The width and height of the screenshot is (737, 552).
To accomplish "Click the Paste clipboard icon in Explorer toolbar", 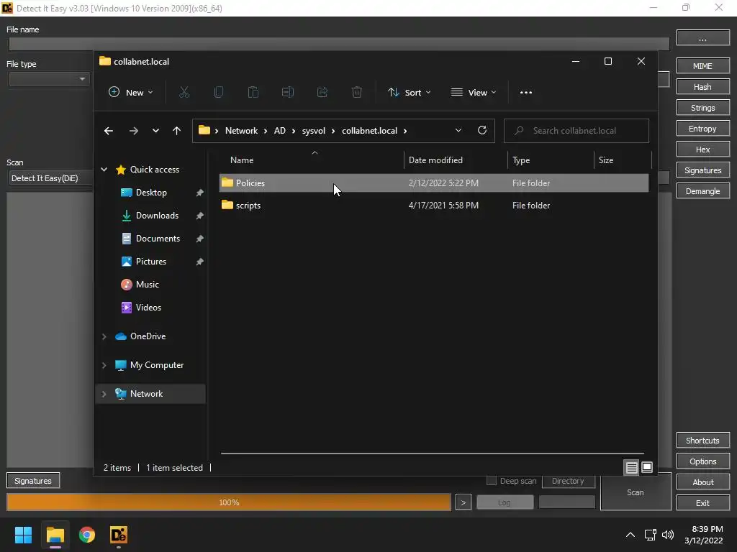I will (x=253, y=93).
